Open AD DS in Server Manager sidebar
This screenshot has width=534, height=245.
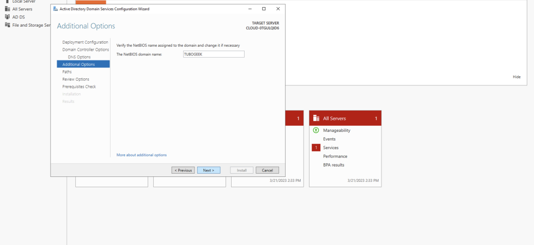pos(19,17)
